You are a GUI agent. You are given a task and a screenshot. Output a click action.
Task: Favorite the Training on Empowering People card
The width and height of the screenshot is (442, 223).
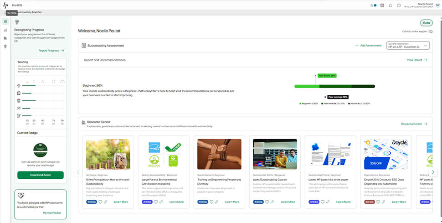coord(211,202)
